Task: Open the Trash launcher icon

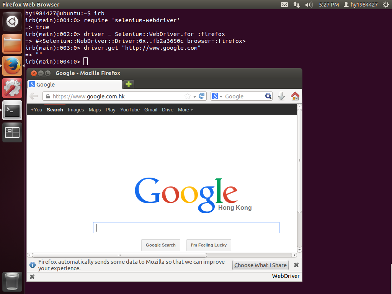Action: click(12, 282)
